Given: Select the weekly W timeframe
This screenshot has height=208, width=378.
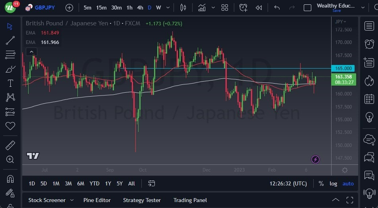Looking at the screenshot, I should tap(158, 8).
